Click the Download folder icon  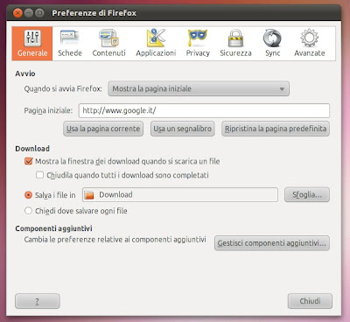(x=89, y=195)
